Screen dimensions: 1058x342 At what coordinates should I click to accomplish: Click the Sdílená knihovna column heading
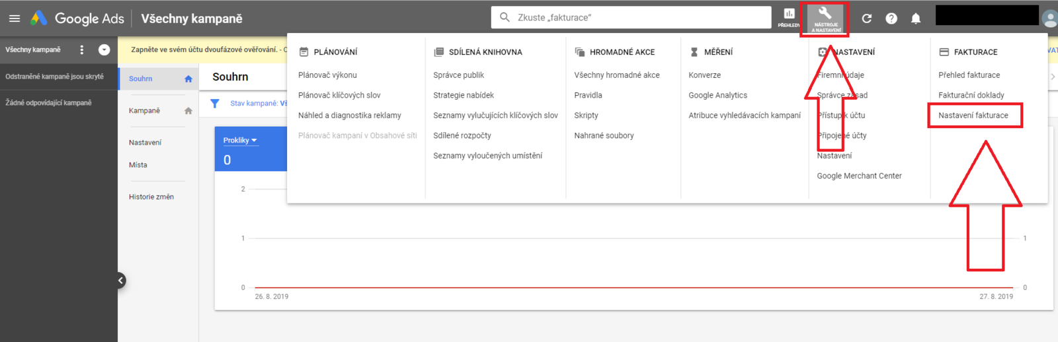point(485,52)
